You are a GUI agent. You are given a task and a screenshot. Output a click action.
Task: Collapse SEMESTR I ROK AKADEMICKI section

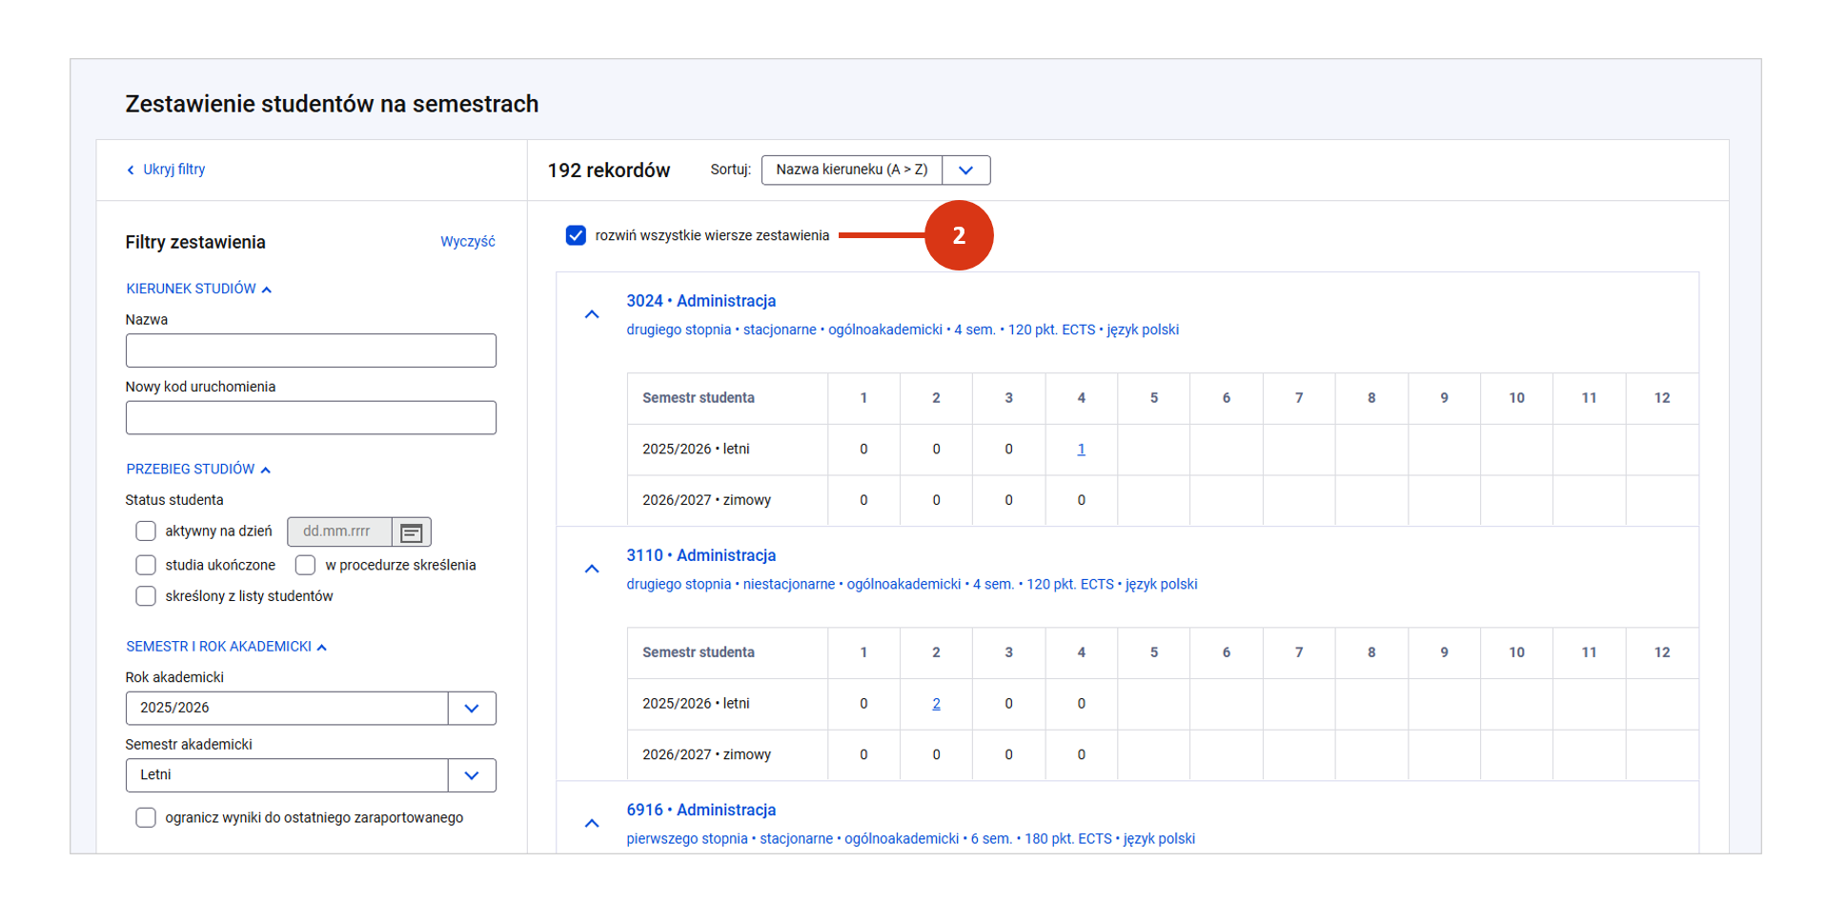point(226,647)
